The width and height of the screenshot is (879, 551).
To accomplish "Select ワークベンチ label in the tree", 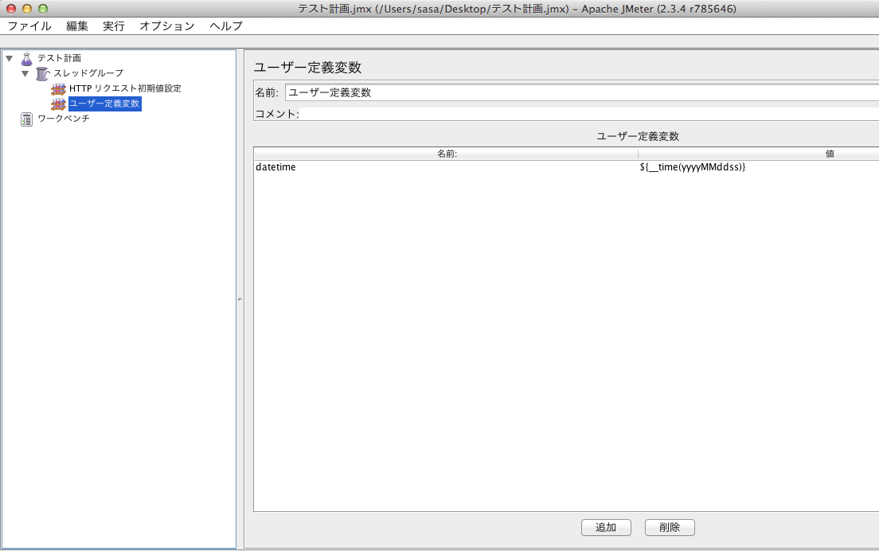I will (x=64, y=119).
